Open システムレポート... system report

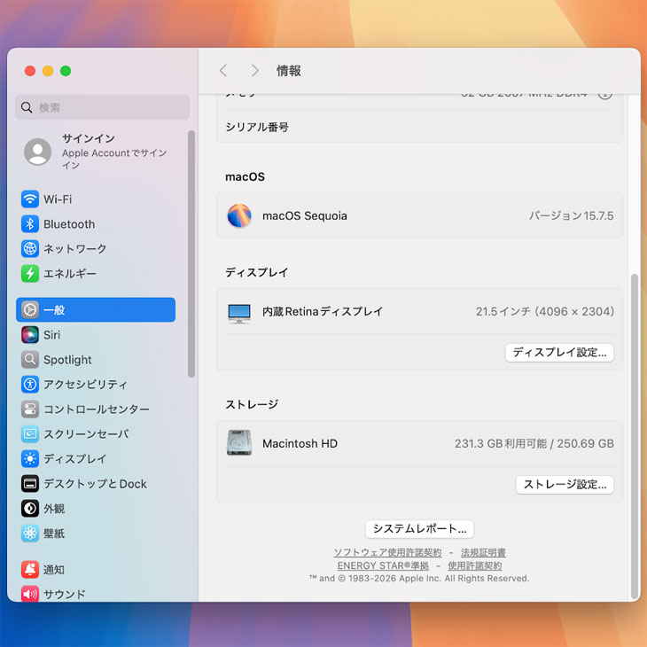point(419,529)
